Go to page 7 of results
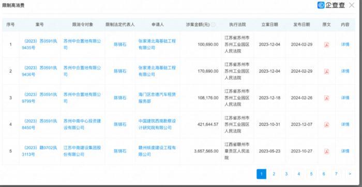The image size is (362, 187). coord(336,174)
